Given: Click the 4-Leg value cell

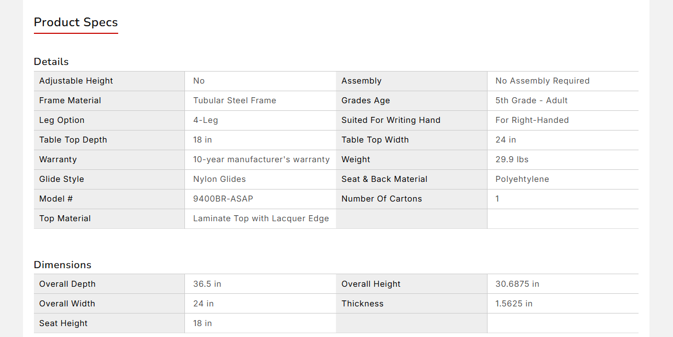Looking at the screenshot, I should click(206, 120).
